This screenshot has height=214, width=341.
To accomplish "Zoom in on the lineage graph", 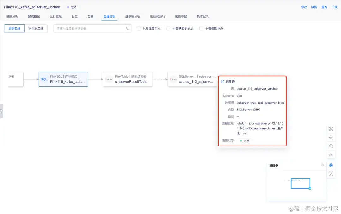I will pos(331,137).
